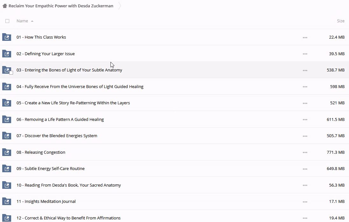The image size is (349, 222).
Task: Click the folder icon for 02 - Defining Your Larger Issue
Action: (7, 54)
